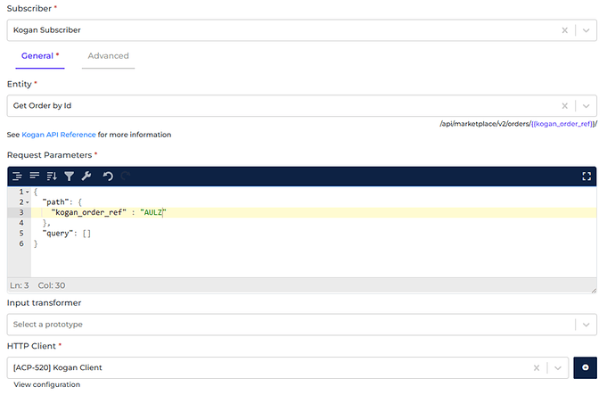This screenshot has height=395, width=615.
Task: Collapse the "path" block on line 2
Action: (x=28, y=202)
